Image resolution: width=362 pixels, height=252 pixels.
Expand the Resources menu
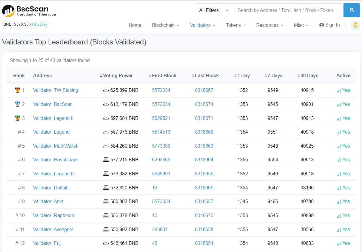click(270, 25)
